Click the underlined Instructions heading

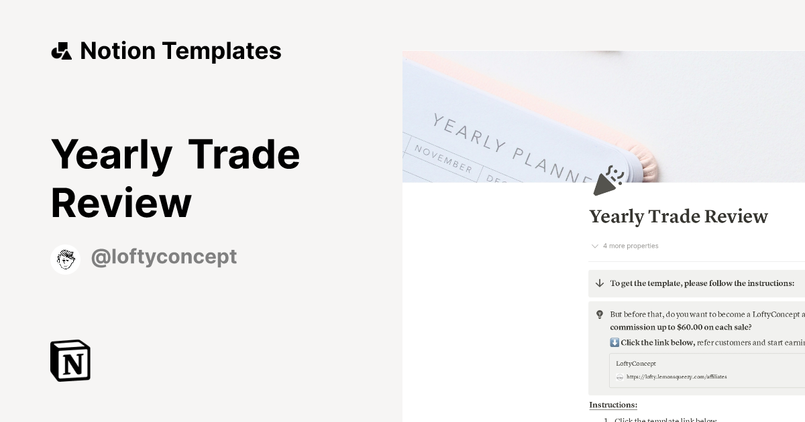(x=613, y=405)
